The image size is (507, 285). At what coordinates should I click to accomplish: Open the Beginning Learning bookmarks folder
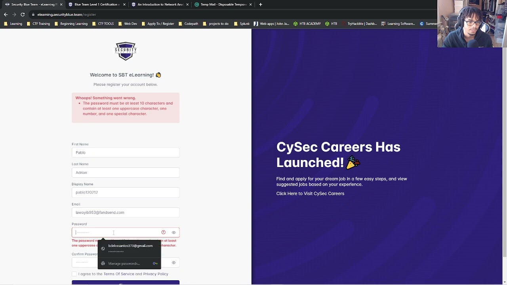tap(71, 24)
